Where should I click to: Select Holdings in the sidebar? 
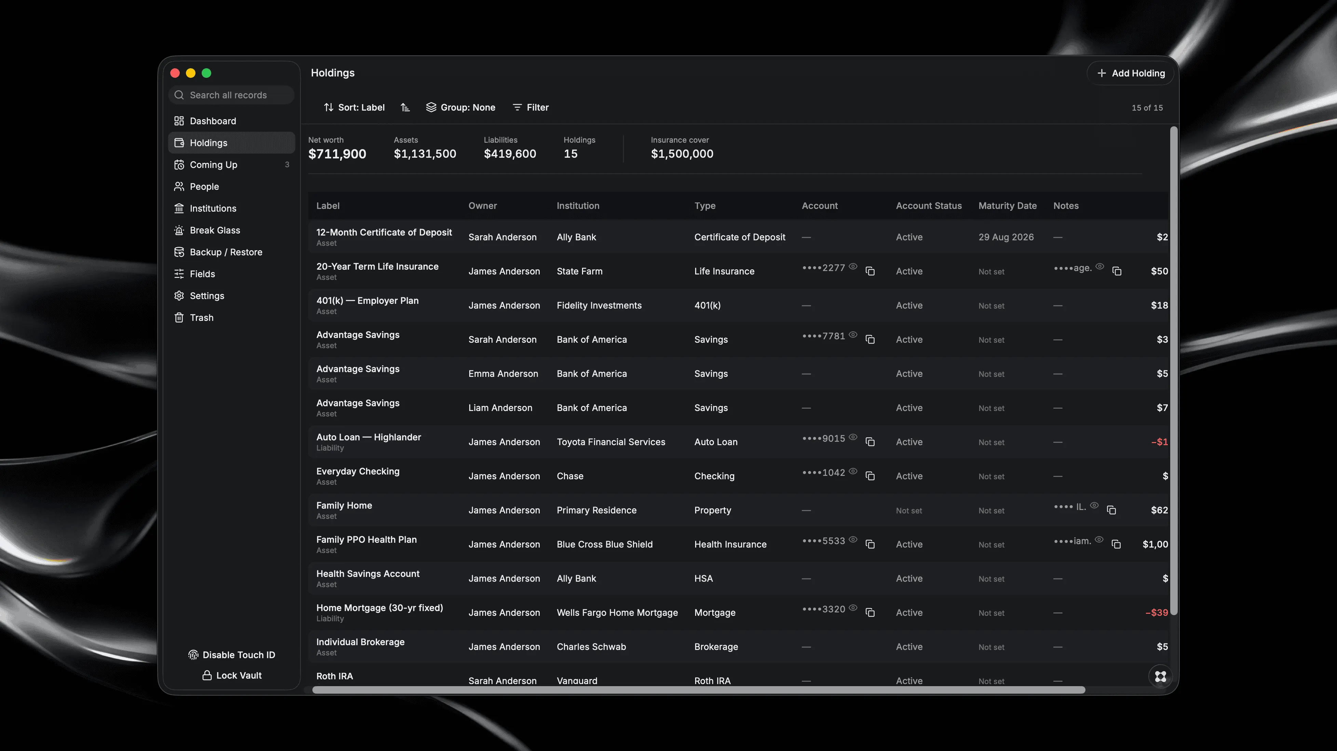(231, 143)
